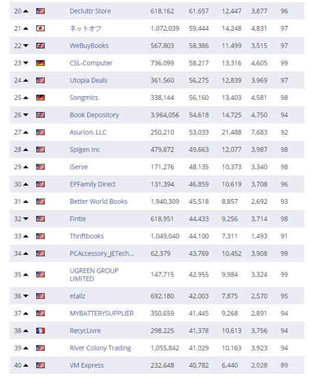This screenshot has height=378, width=310.
Task: Click the down arrow next to rank 22
Action: pyautogui.click(x=26, y=46)
